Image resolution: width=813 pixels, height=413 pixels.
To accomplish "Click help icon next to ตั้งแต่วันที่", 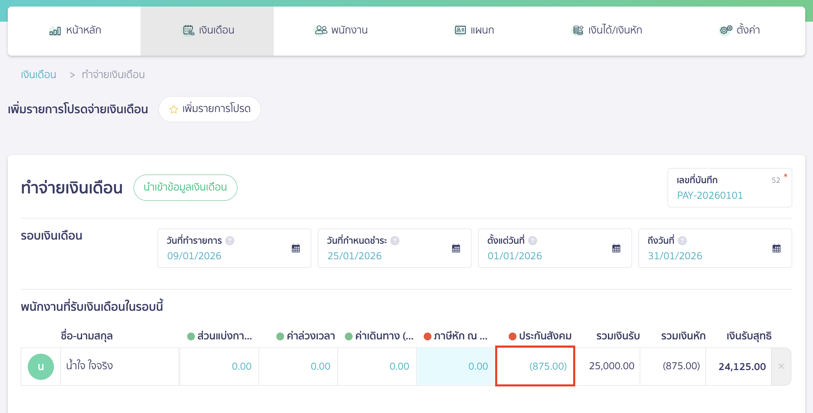I will pyautogui.click(x=533, y=240).
